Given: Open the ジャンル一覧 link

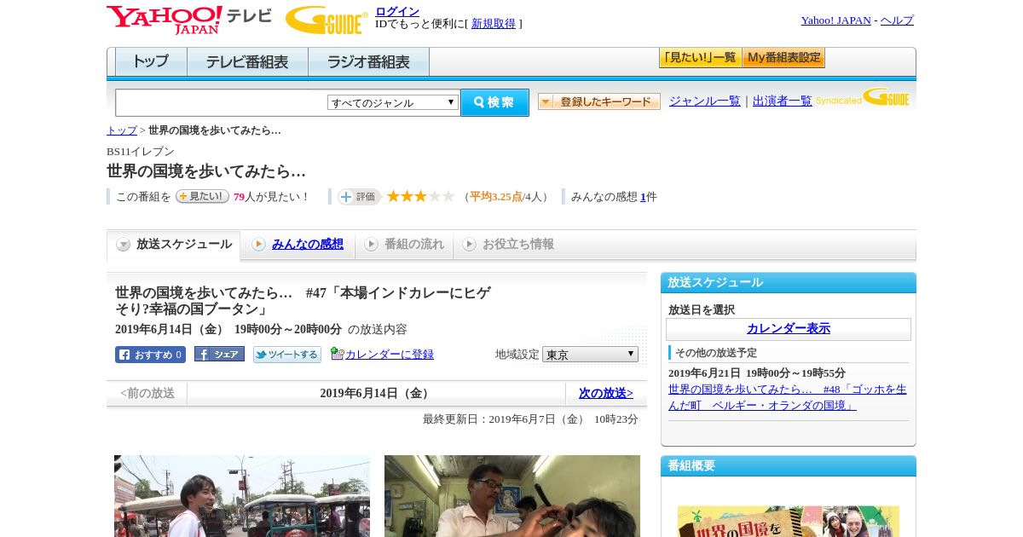Looking at the screenshot, I should click(705, 101).
